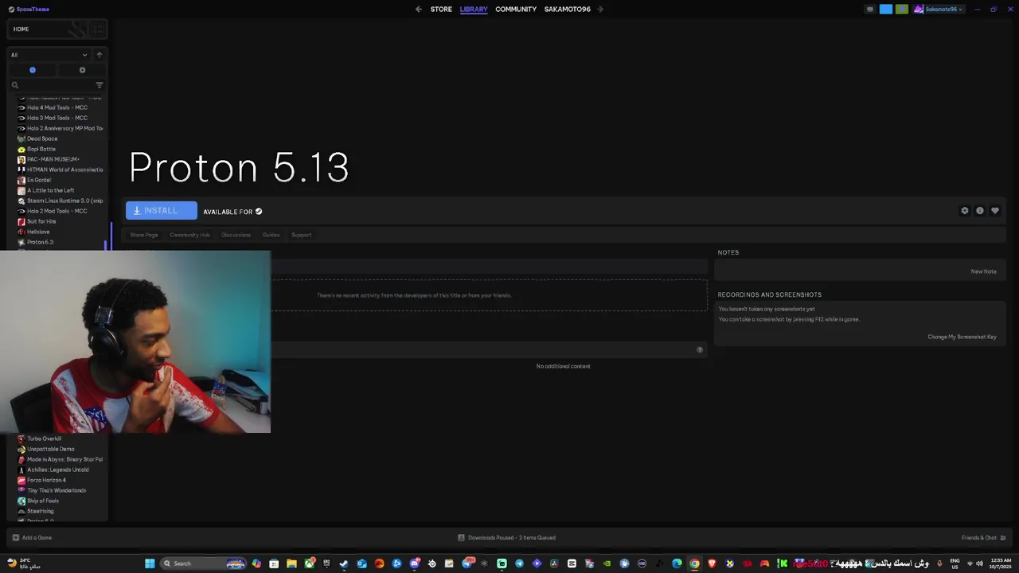Open File Explorer from the taskbar

(291, 563)
